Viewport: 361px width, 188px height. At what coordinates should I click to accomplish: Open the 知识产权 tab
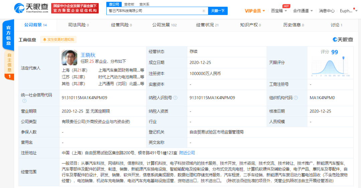pos(250,25)
